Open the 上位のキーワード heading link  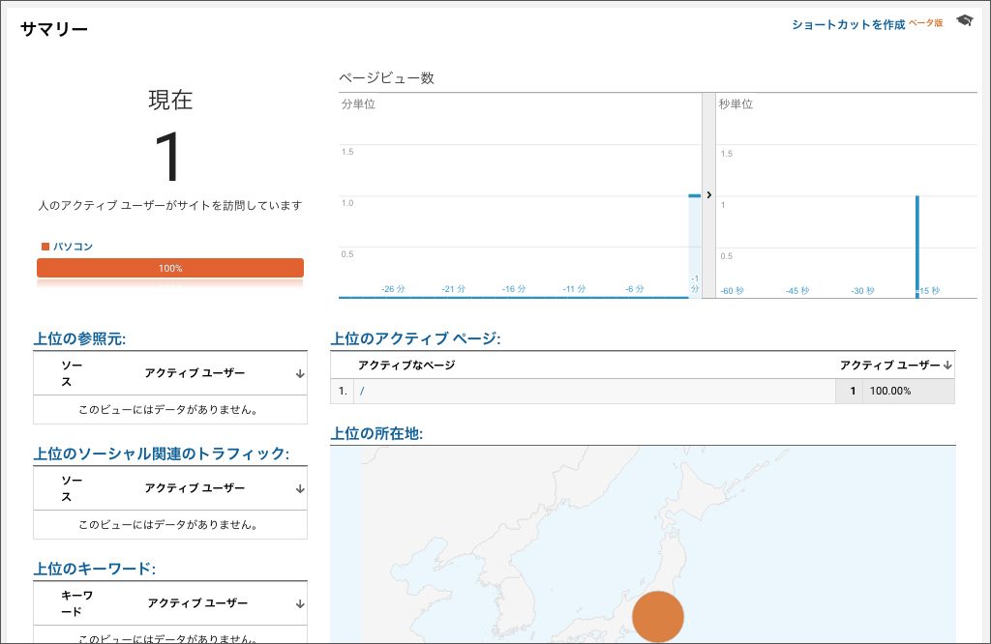coord(95,569)
